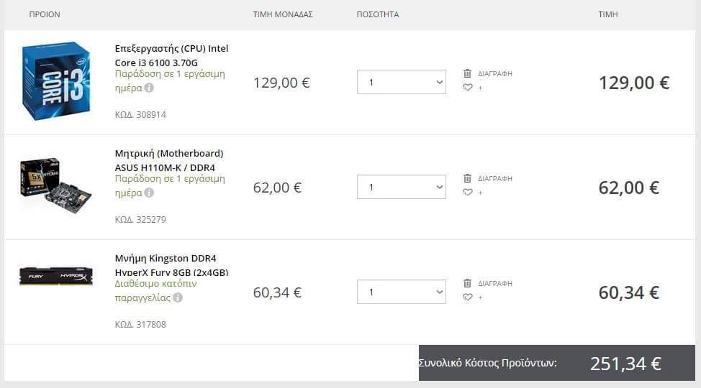Click the ΠΡΟΙΟΝ column header
Image resolution: width=701 pixels, height=388 pixels.
(45, 14)
